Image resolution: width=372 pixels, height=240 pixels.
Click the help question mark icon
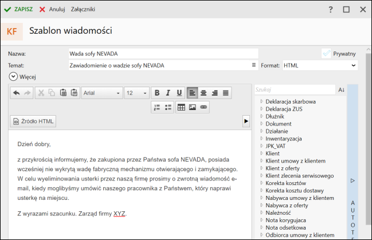(x=331, y=10)
